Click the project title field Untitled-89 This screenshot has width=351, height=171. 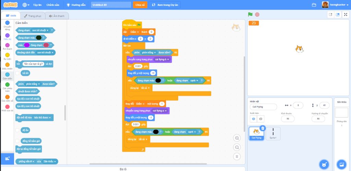[x=111, y=5]
